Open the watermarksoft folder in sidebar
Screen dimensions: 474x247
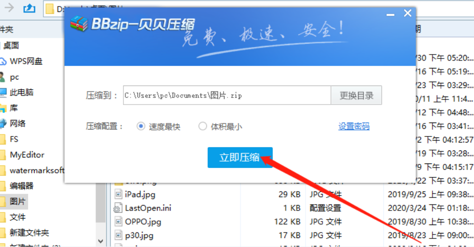(x=36, y=170)
